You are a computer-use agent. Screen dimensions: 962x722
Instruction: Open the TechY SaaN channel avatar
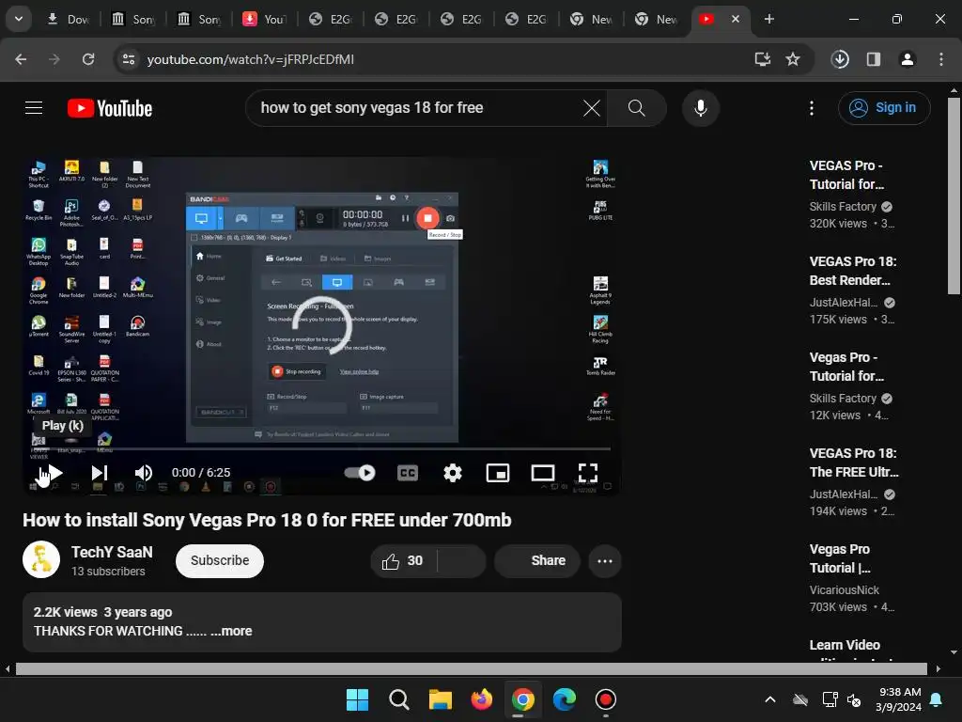coord(41,559)
